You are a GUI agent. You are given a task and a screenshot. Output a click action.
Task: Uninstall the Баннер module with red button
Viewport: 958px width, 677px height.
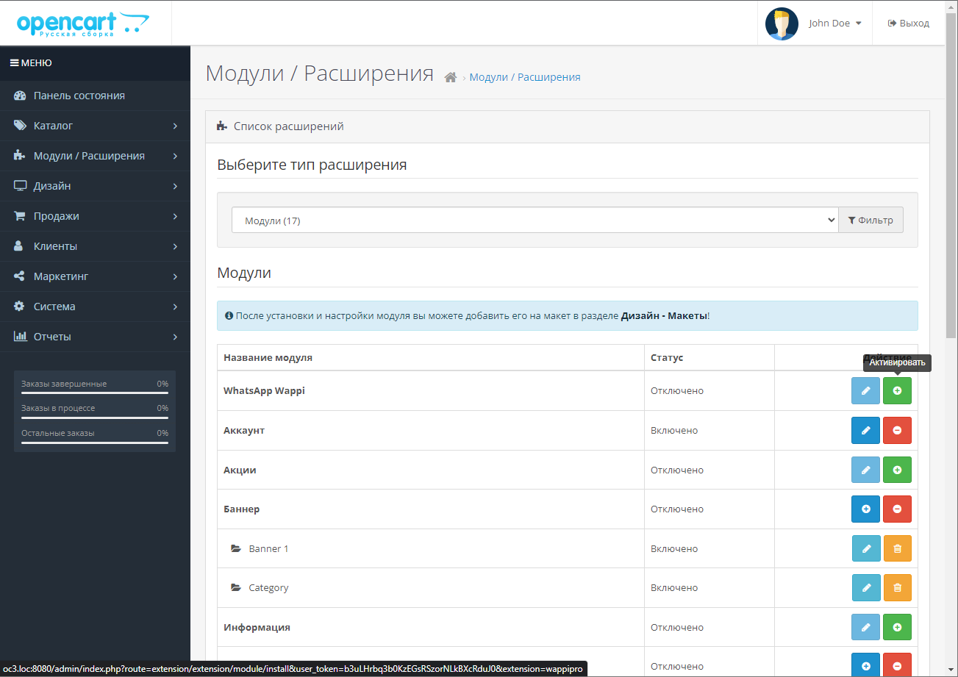click(x=897, y=509)
